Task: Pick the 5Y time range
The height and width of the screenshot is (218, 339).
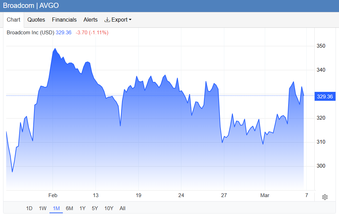Action: click(95, 208)
